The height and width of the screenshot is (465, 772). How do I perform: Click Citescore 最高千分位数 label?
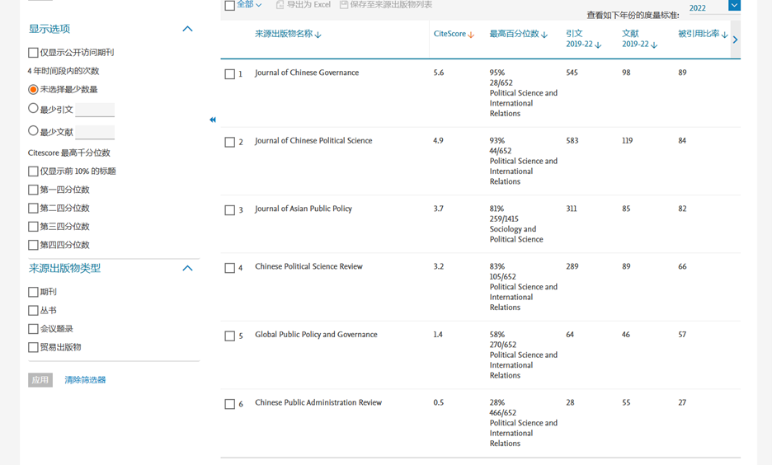pyautogui.click(x=69, y=153)
